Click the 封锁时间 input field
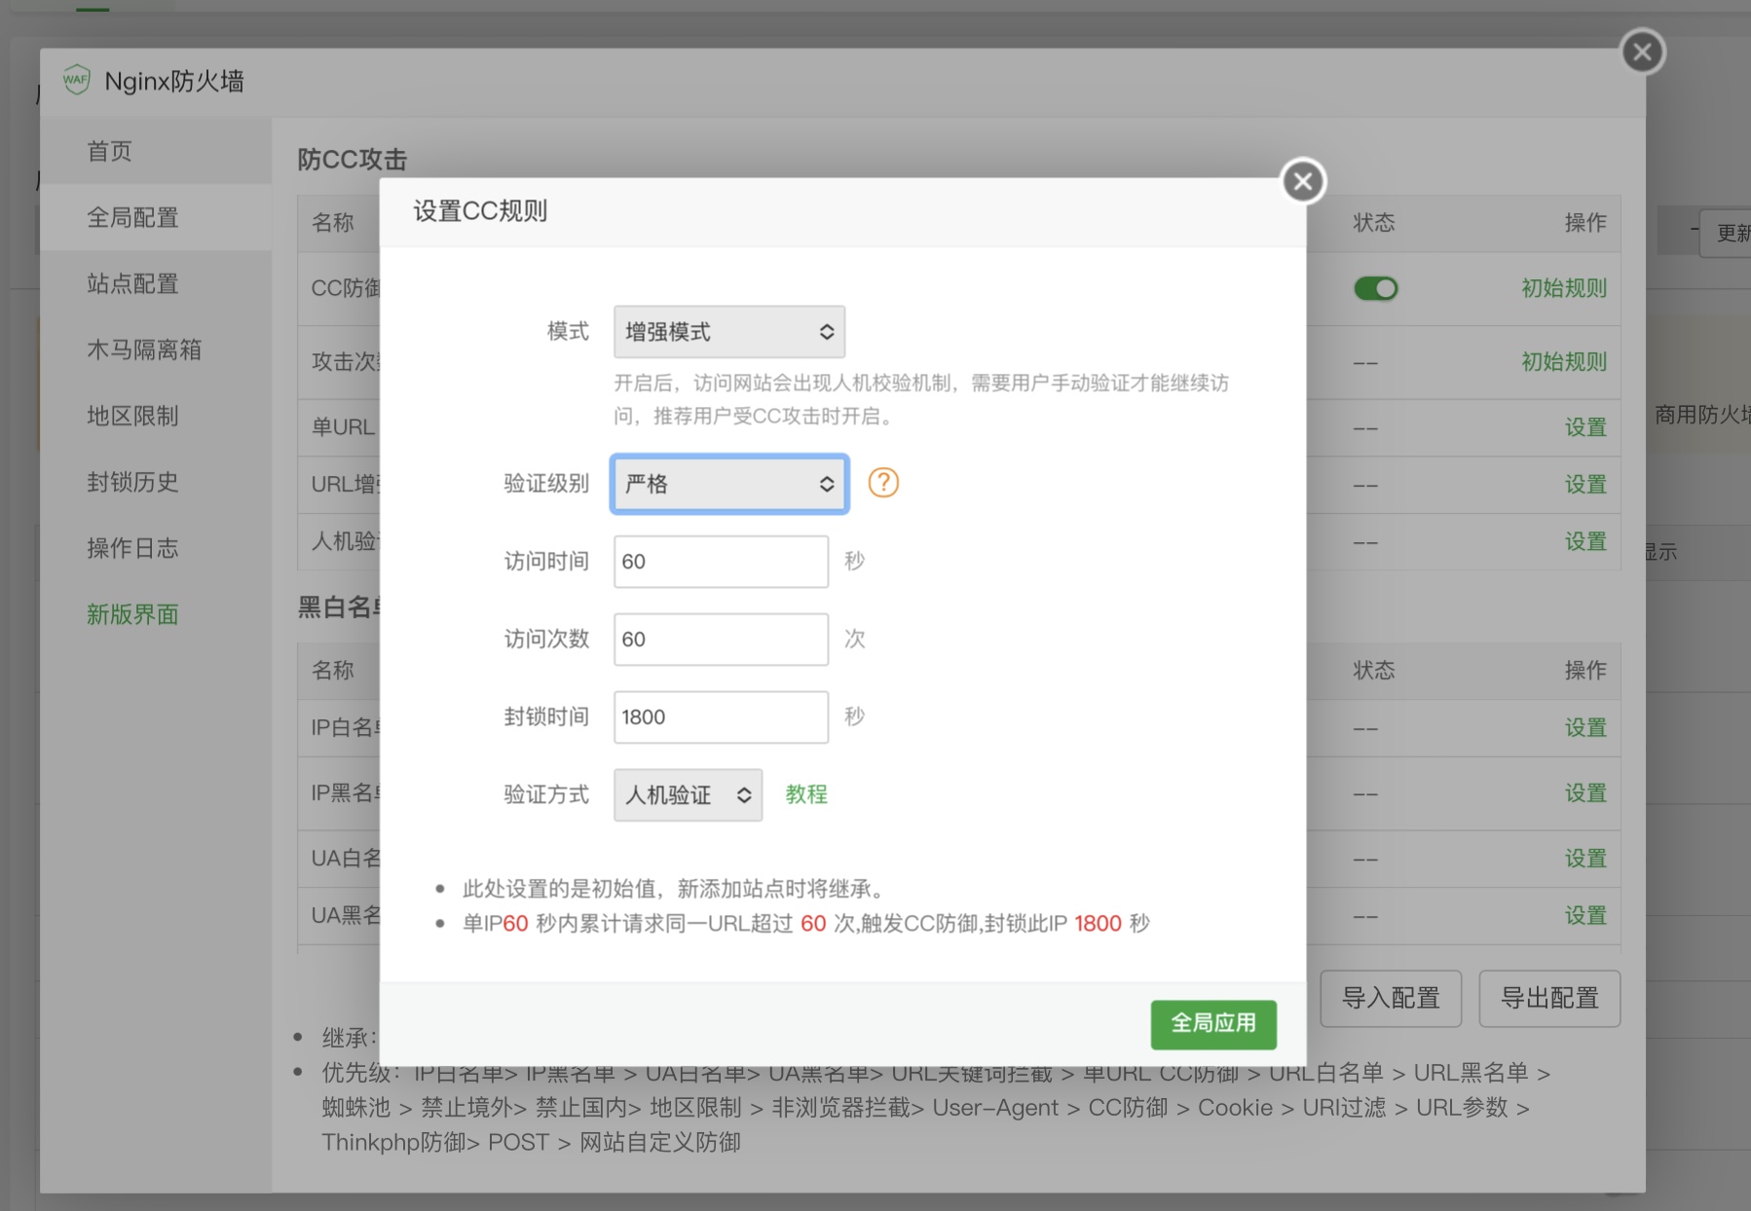Screen dimensions: 1751x1211 coord(721,717)
